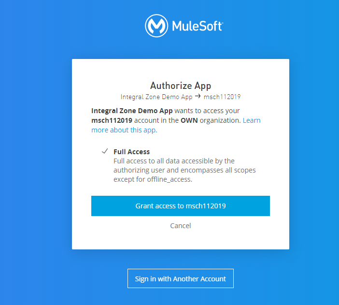Click the msch112019 account name in subtitle

222,97
